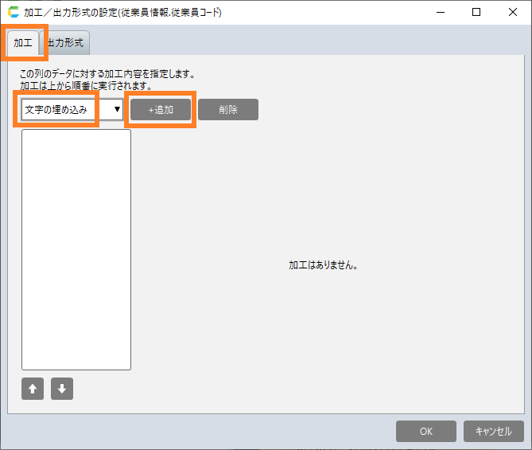Close the dialog with the X button
The width and height of the screenshot is (532, 450).
[513, 13]
